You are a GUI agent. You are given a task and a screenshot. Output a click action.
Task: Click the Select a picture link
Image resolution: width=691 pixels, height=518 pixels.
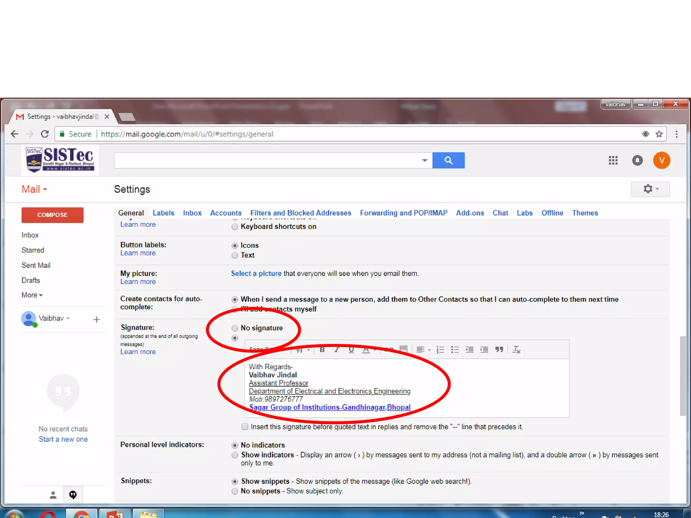tap(256, 274)
